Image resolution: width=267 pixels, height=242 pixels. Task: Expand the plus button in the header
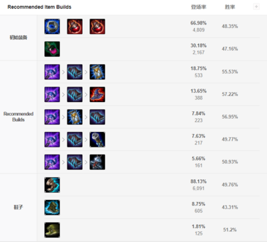click(256, 7)
